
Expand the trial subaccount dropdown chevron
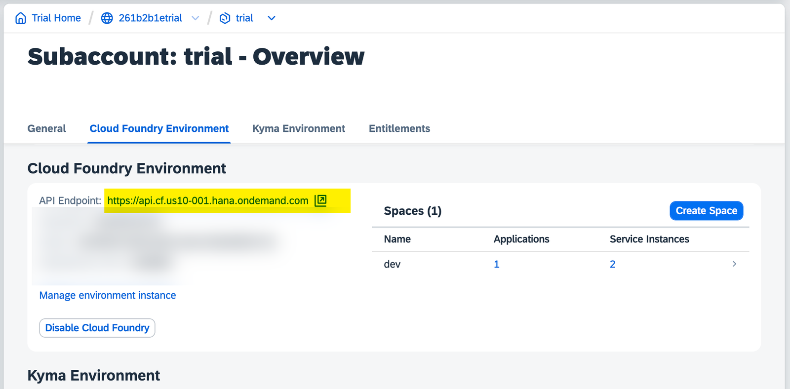pyautogui.click(x=271, y=18)
